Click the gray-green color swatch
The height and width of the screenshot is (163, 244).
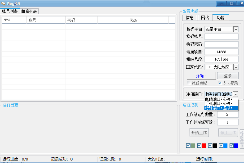(x=193, y=145)
